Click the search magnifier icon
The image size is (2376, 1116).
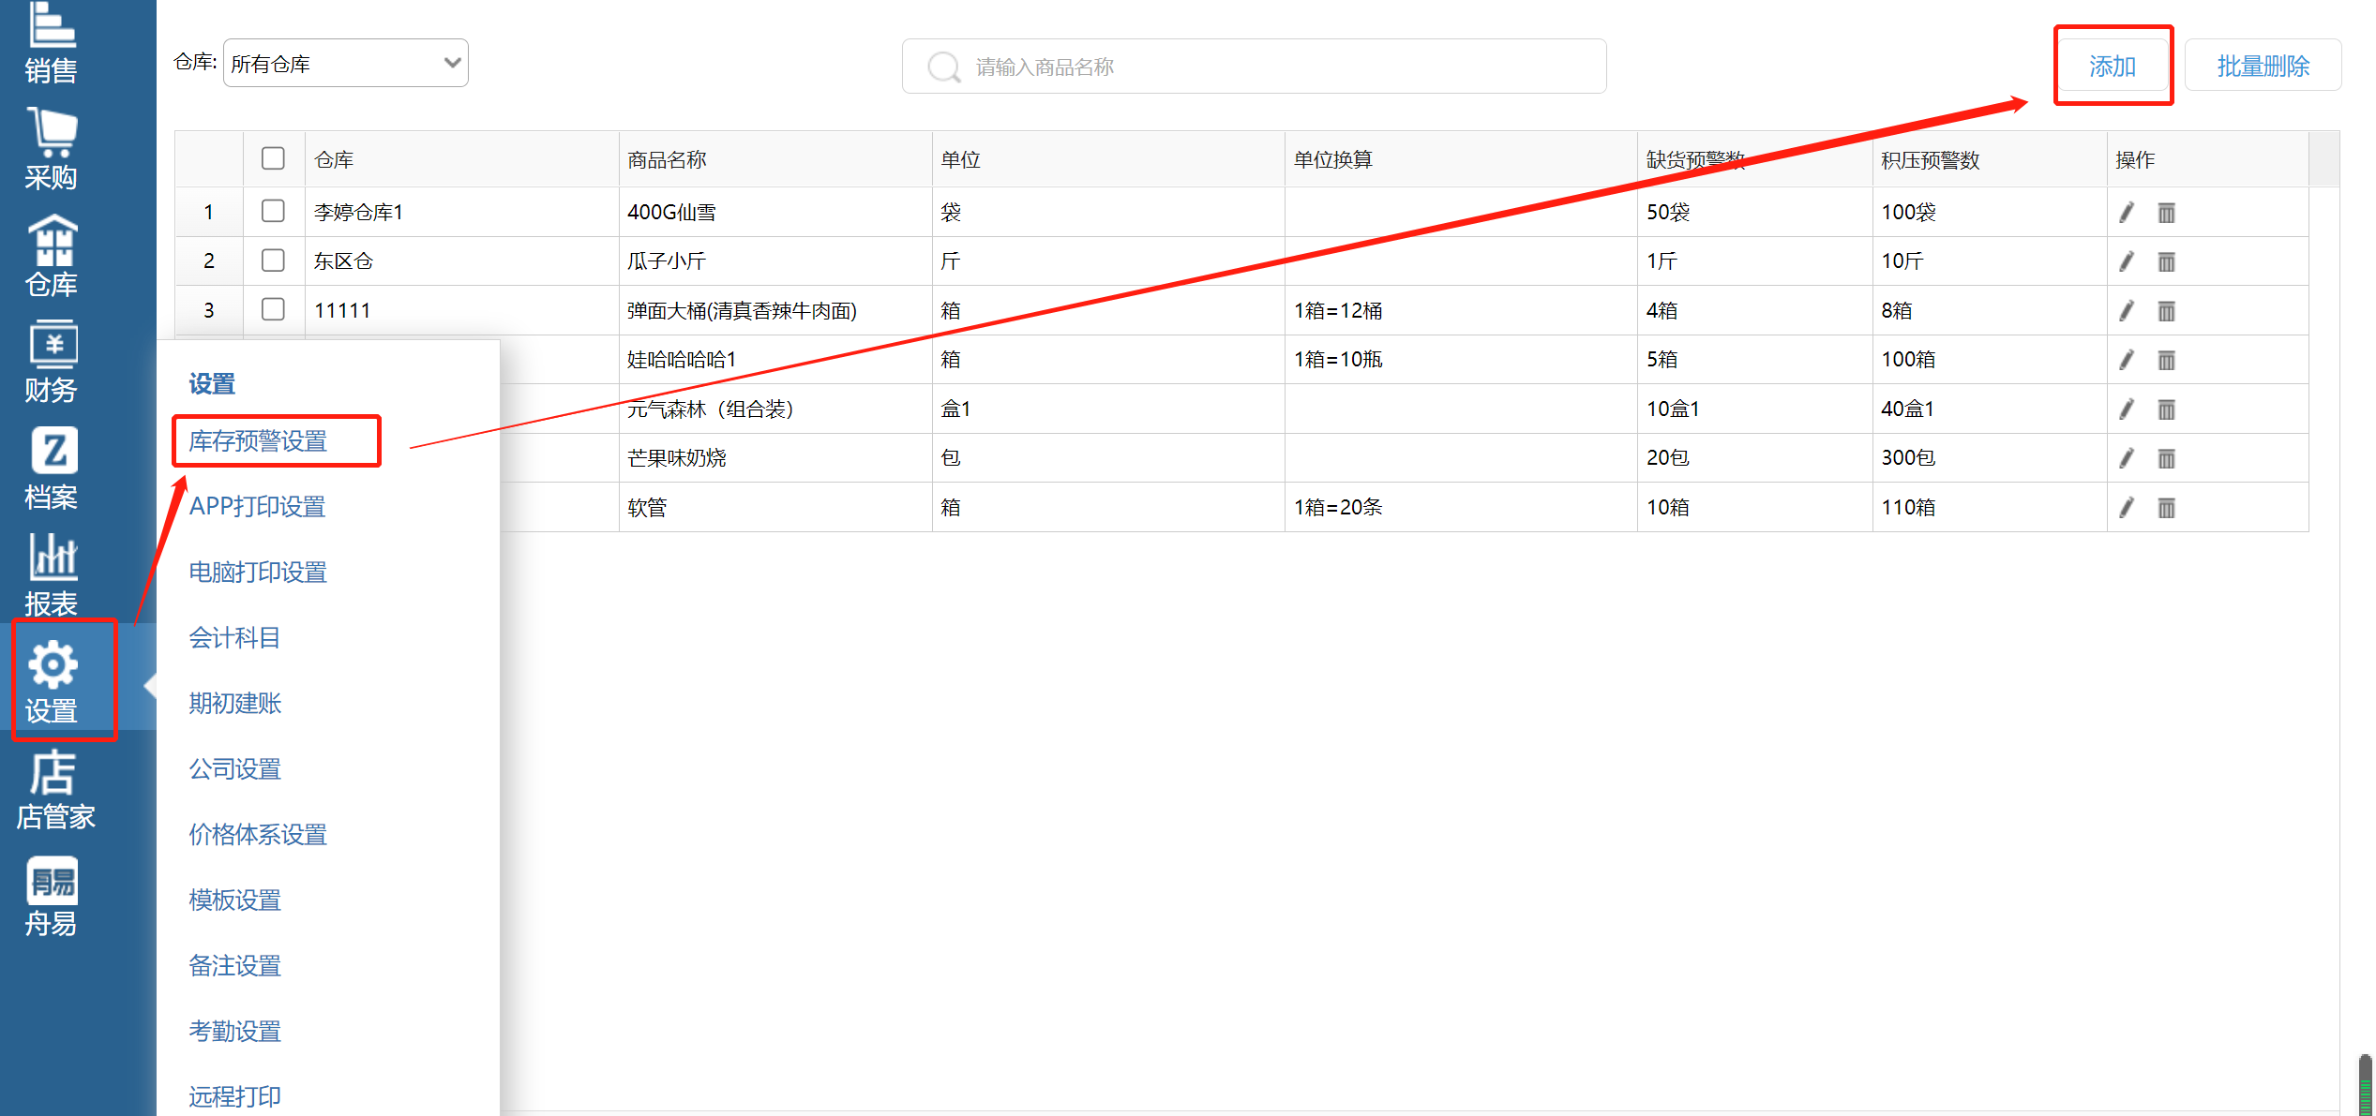tap(943, 67)
